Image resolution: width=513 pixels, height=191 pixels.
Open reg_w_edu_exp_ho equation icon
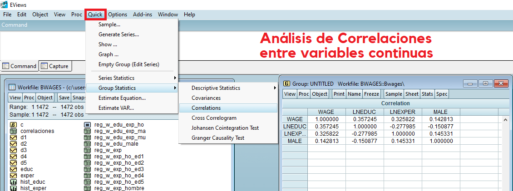87,125
